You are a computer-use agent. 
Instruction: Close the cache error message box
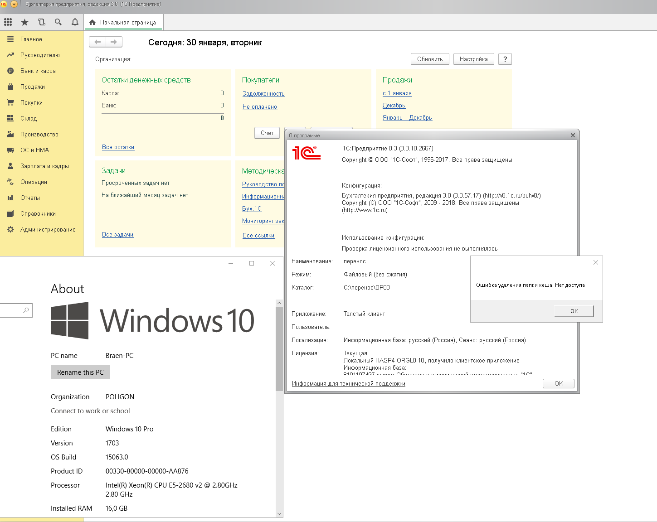pos(596,262)
